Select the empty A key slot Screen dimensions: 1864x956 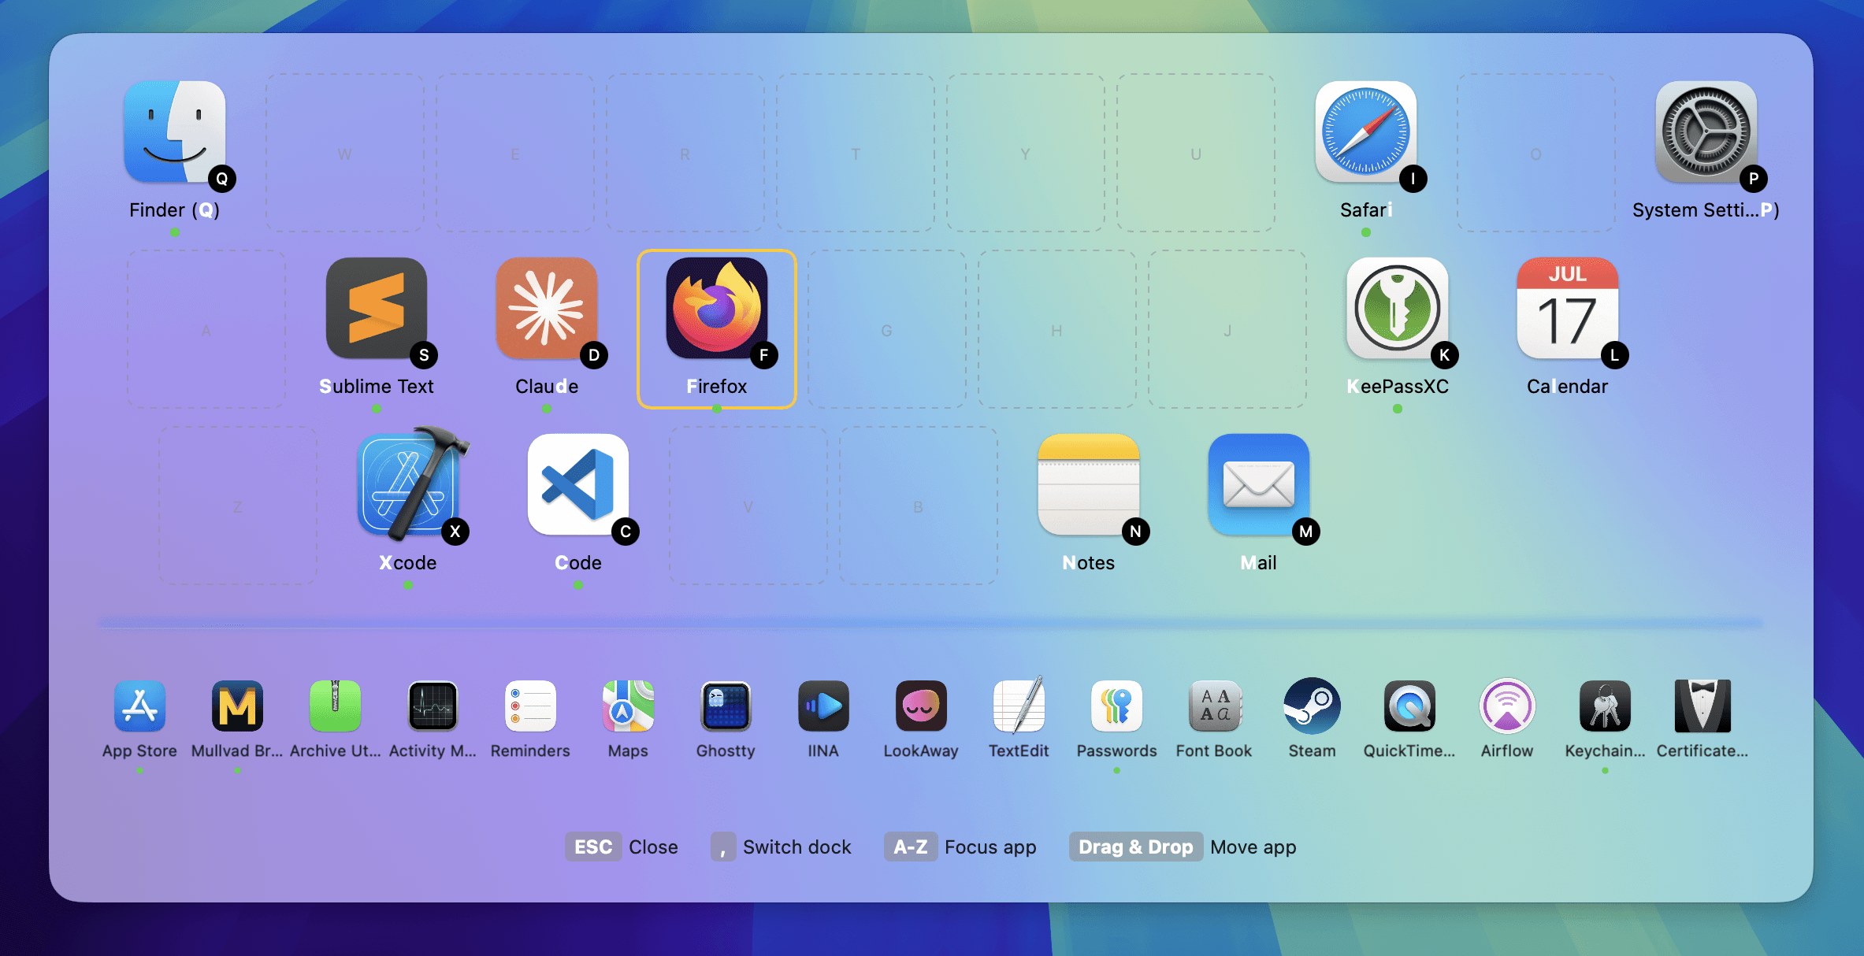(206, 329)
